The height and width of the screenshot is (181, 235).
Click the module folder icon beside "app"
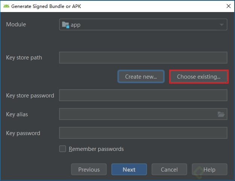[65, 25]
